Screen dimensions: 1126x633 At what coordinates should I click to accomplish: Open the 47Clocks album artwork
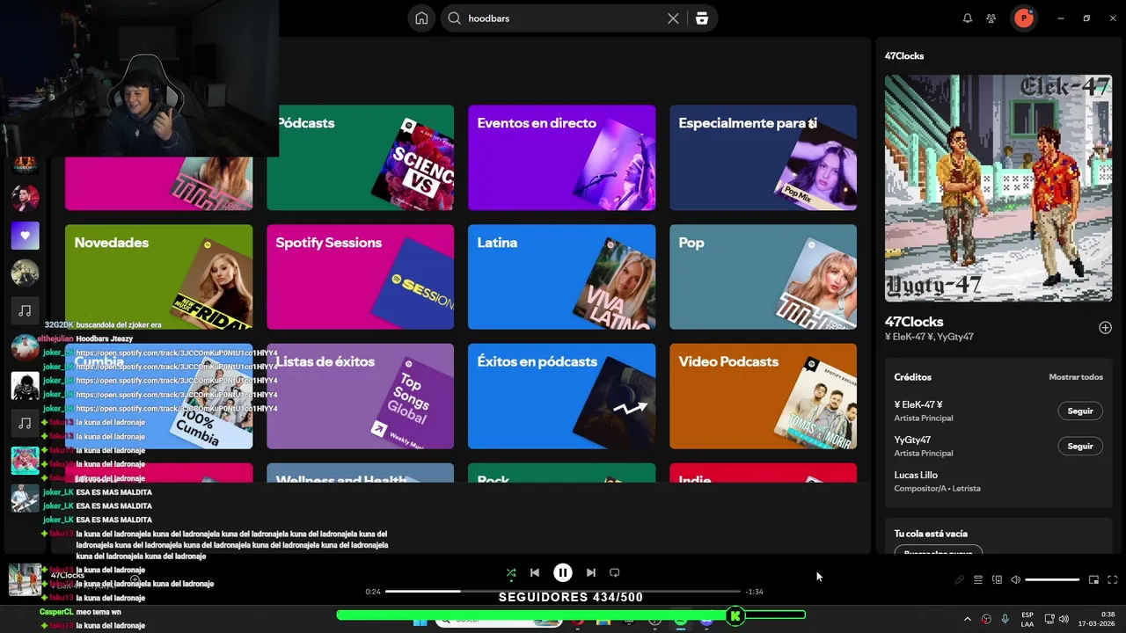click(x=998, y=188)
